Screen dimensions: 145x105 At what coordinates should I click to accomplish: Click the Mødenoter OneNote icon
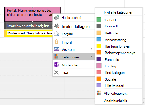pyautogui.click(x=56, y=64)
